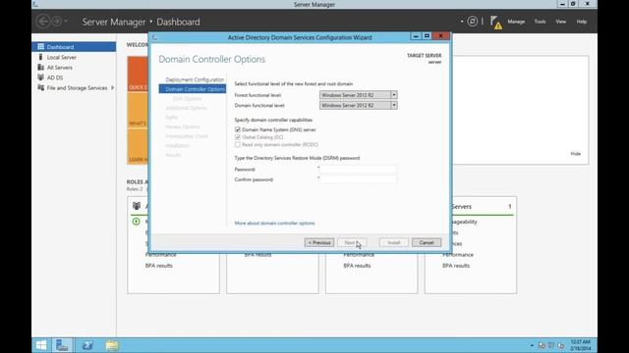Viewport: 629px width, 353px height.
Task: Launch PowerShell from the taskbar
Action: [x=87, y=345]
